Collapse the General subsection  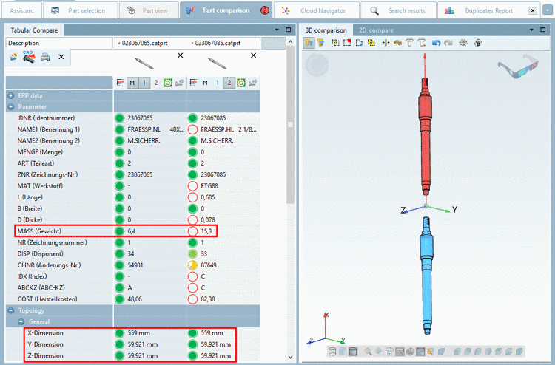(21, 321)
